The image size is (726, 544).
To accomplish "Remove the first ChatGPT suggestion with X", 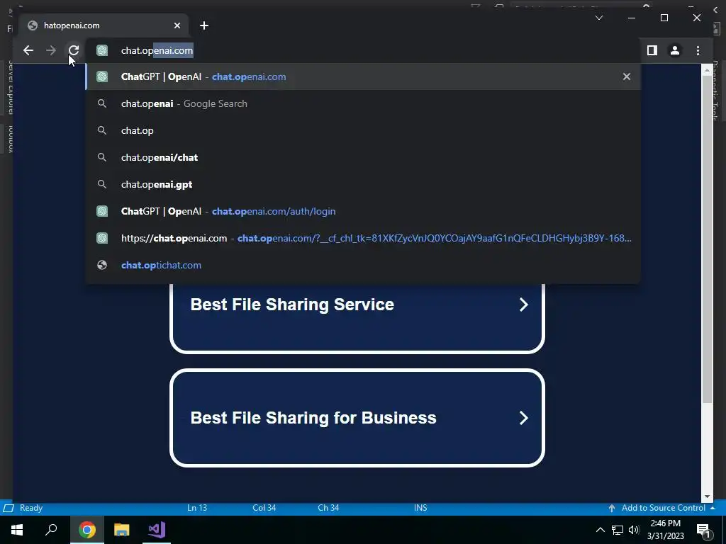I will (x=627, y=76).
